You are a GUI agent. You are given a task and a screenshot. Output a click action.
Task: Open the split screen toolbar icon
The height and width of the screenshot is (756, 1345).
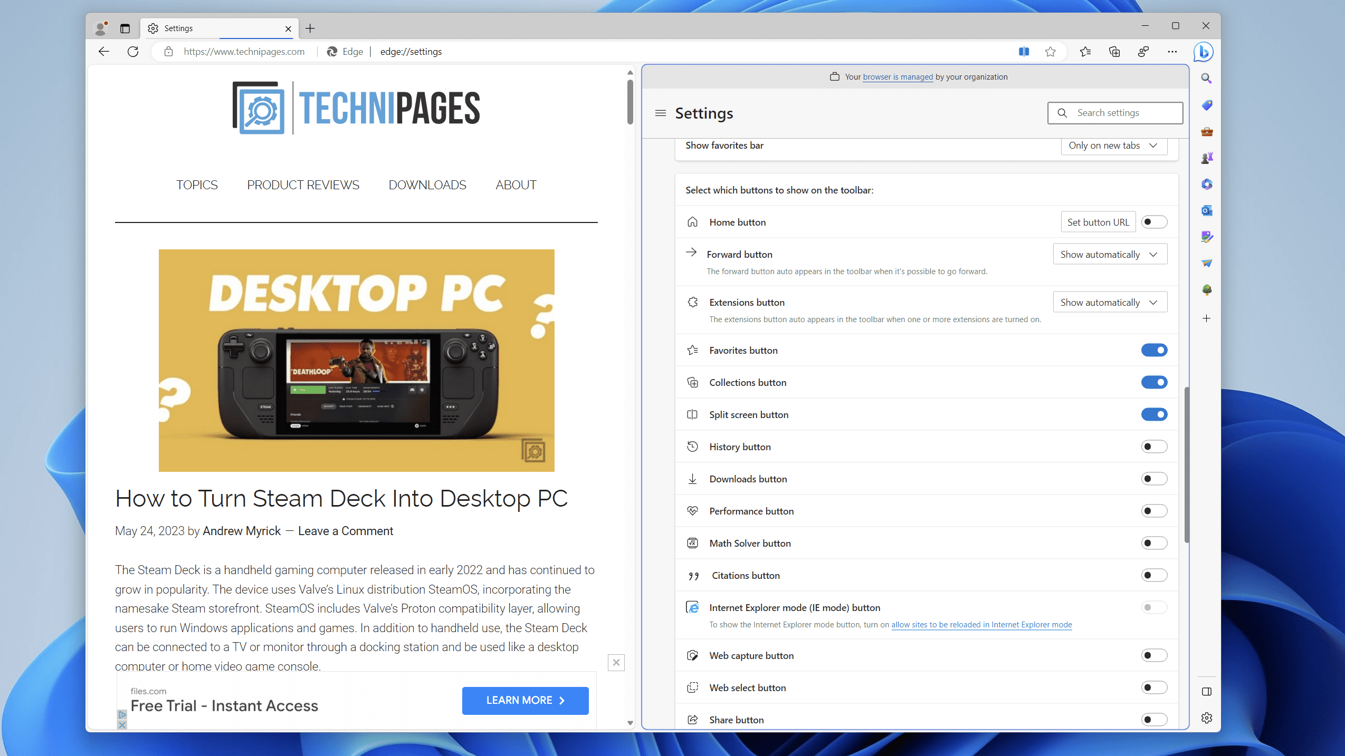(1023, 51)
